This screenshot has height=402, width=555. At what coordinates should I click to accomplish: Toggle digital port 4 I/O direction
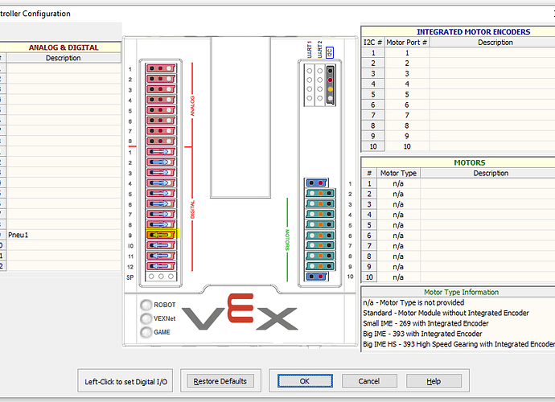point(161,183)
